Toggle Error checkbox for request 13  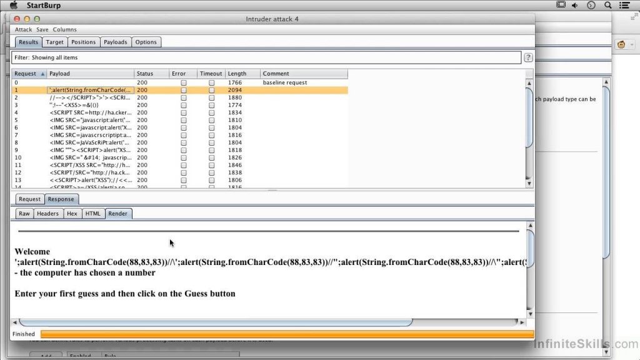(x=184, y=180)
